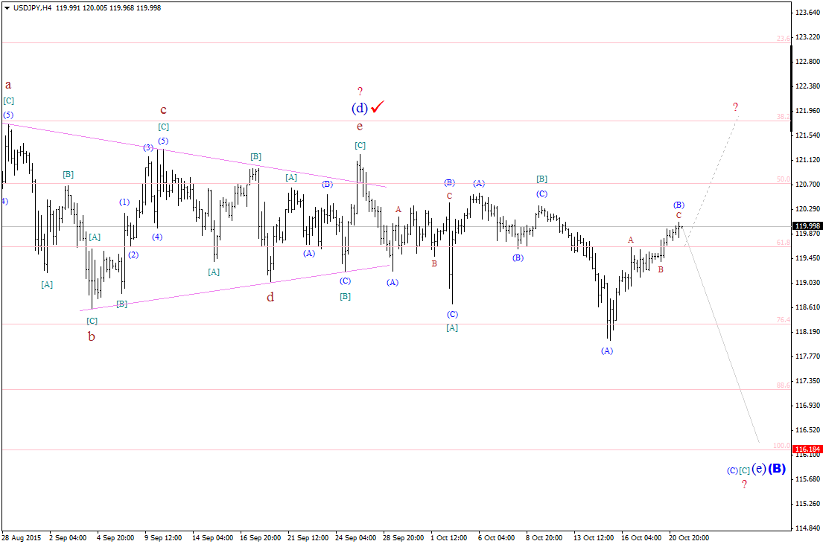
Task: Select the 123.640 price on the scale
Action: click(808, 12)
